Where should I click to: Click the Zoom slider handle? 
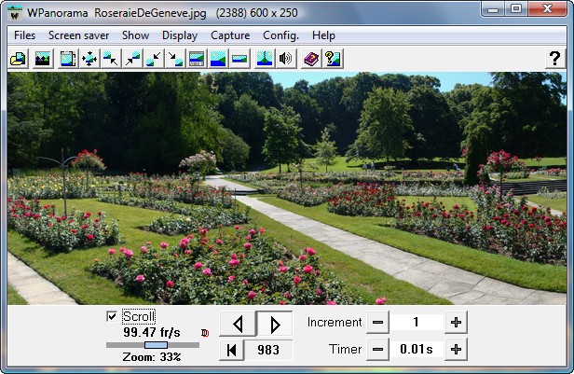click(156, 345)
